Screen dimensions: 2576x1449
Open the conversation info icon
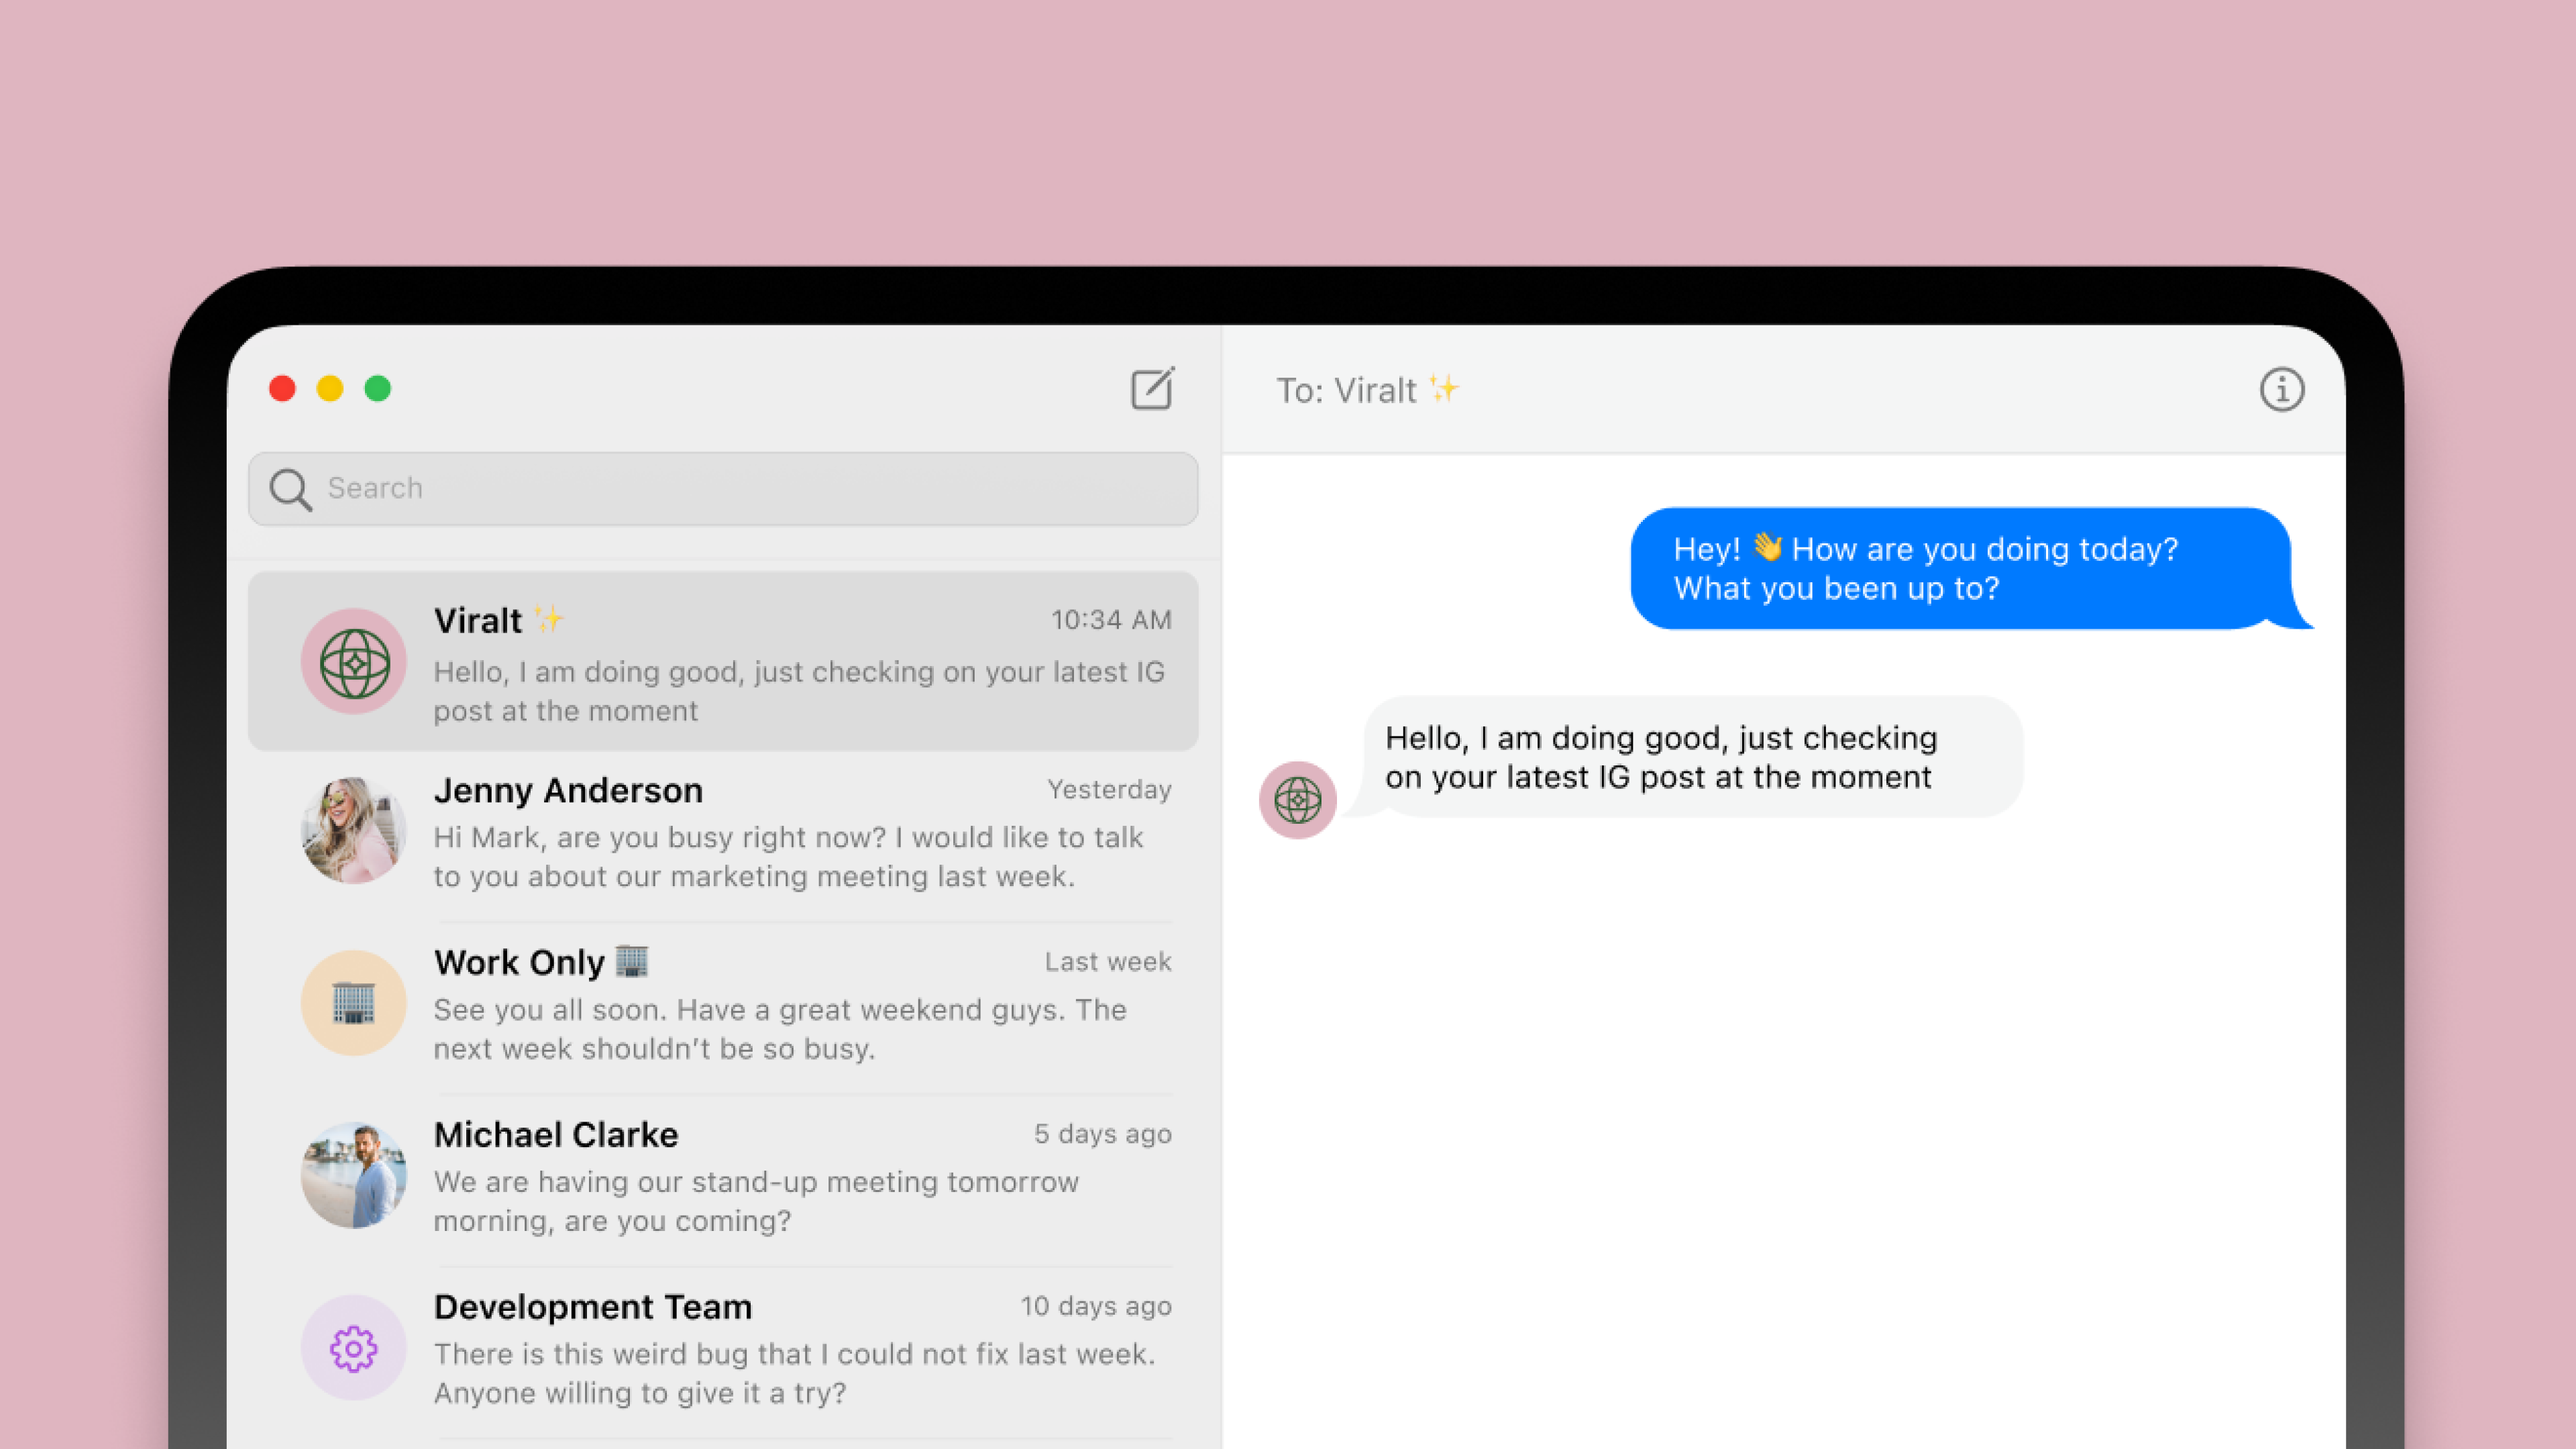point(2281,389)
